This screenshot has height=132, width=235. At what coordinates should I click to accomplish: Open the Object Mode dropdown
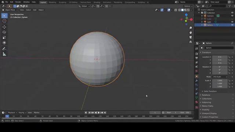click(10, 10)
